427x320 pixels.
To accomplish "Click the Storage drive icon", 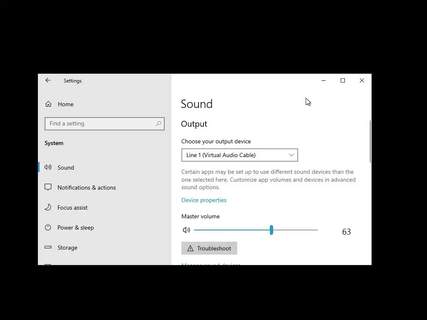I will (x=48, y=247).
